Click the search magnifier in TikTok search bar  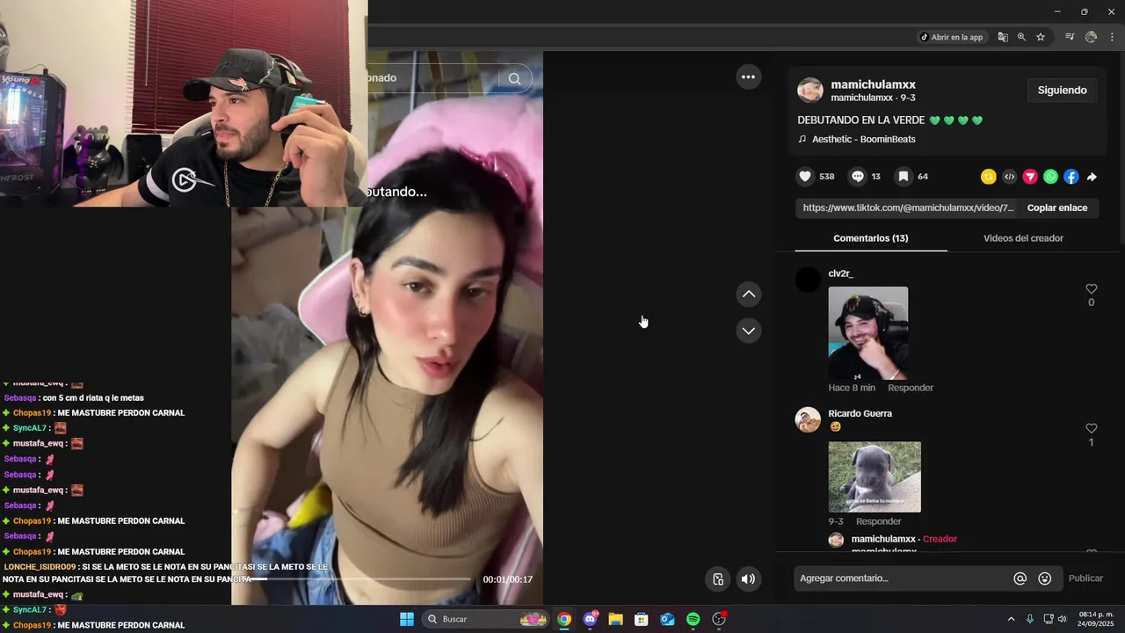tap(514, 78)
